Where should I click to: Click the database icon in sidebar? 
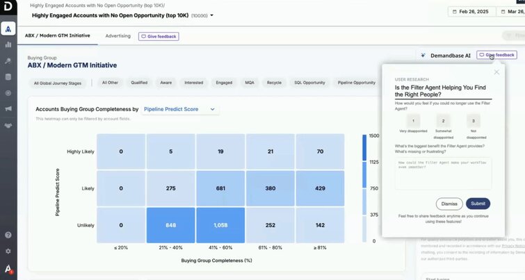click(8, 75)
